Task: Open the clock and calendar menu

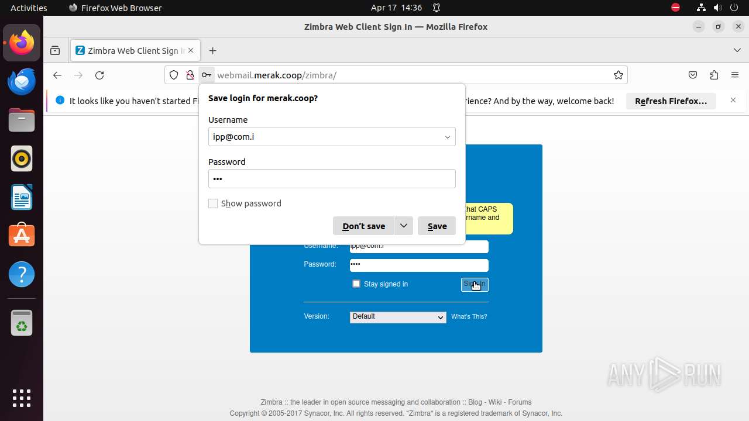Action: tap(396, 8)
